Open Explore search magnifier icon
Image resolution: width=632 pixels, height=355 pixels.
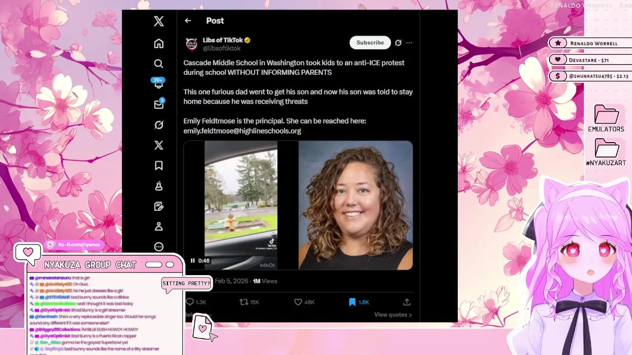click(x=158, y=64)
